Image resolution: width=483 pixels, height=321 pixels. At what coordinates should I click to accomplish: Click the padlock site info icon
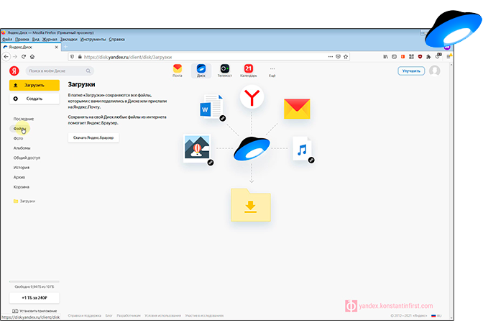pyautogui.click(x=80, y=57)
